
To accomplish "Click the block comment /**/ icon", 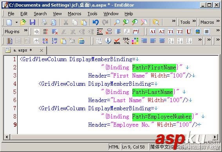I will [x=136, y=32].
